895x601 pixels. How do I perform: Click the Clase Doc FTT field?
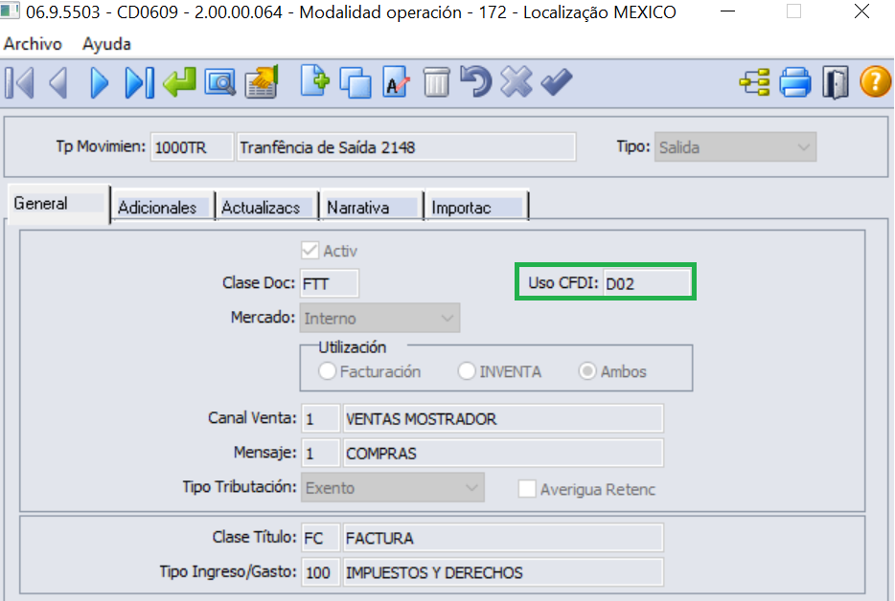pos(330,283)
